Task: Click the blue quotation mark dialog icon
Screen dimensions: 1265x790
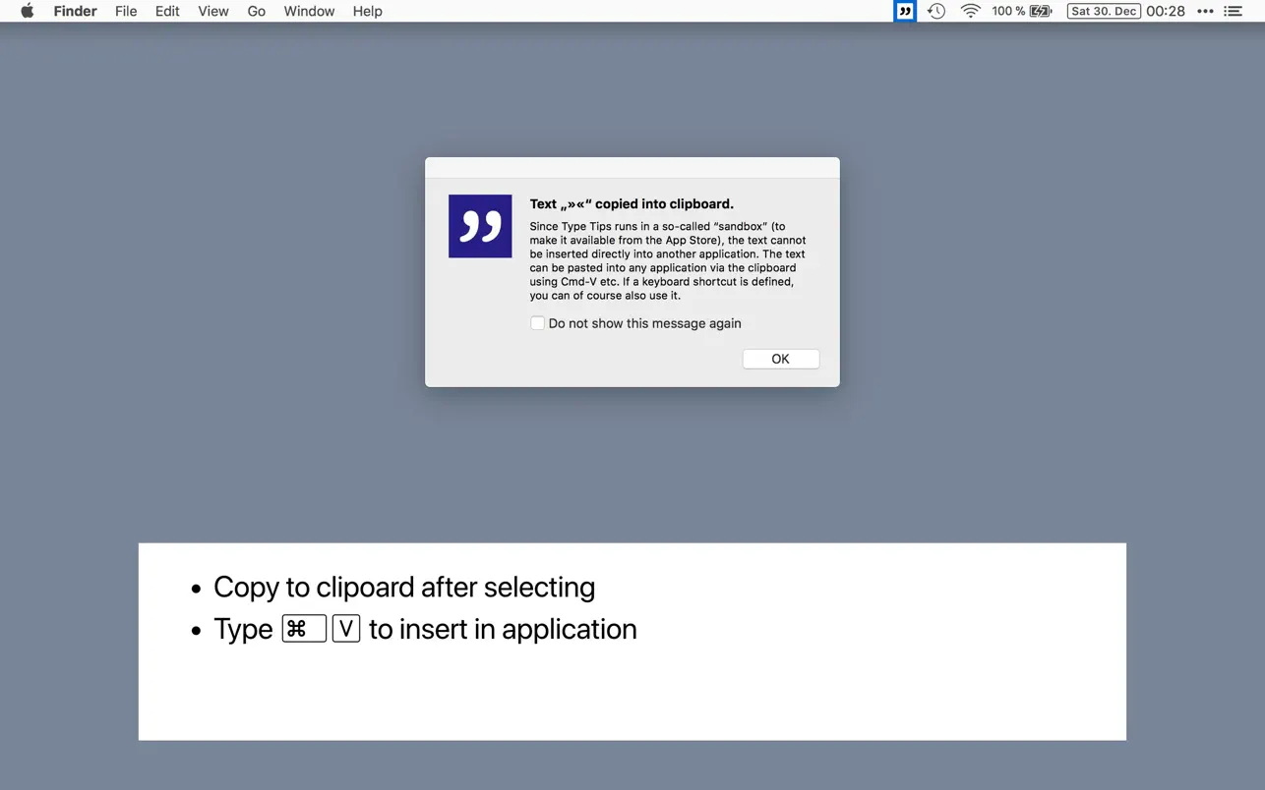Action: [479, 226]
